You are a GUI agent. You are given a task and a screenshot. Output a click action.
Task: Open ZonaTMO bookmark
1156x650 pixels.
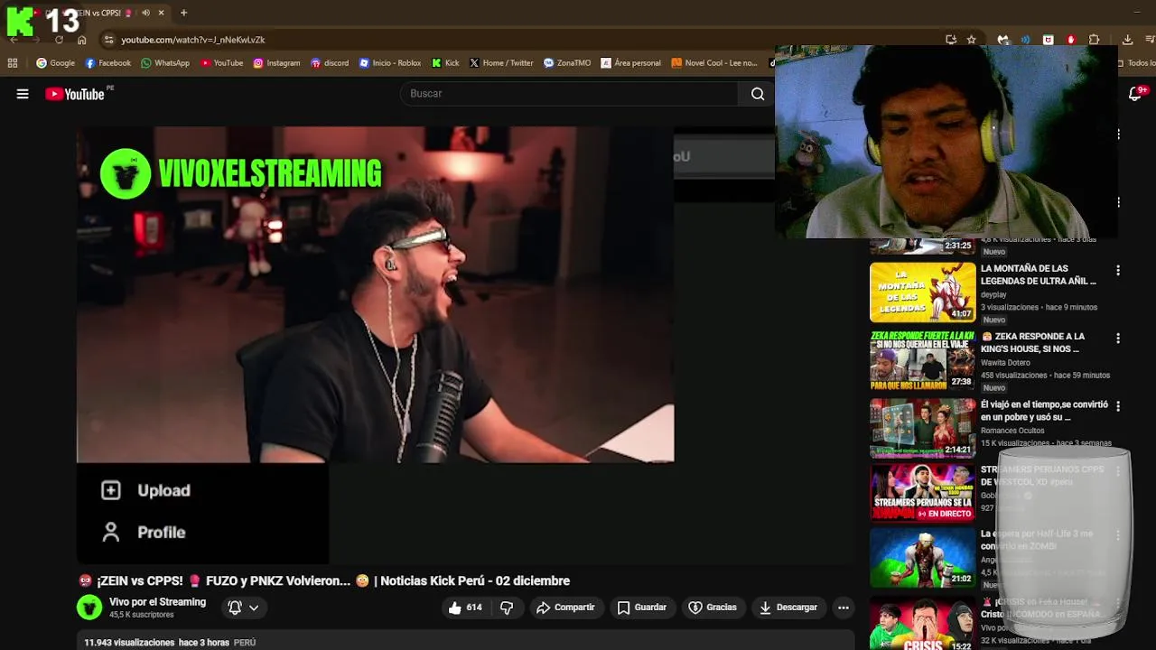(567, 63)
